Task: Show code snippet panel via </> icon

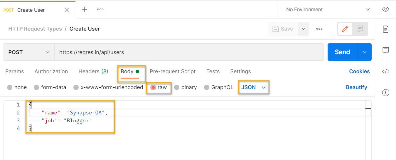Action: (386, 71)
